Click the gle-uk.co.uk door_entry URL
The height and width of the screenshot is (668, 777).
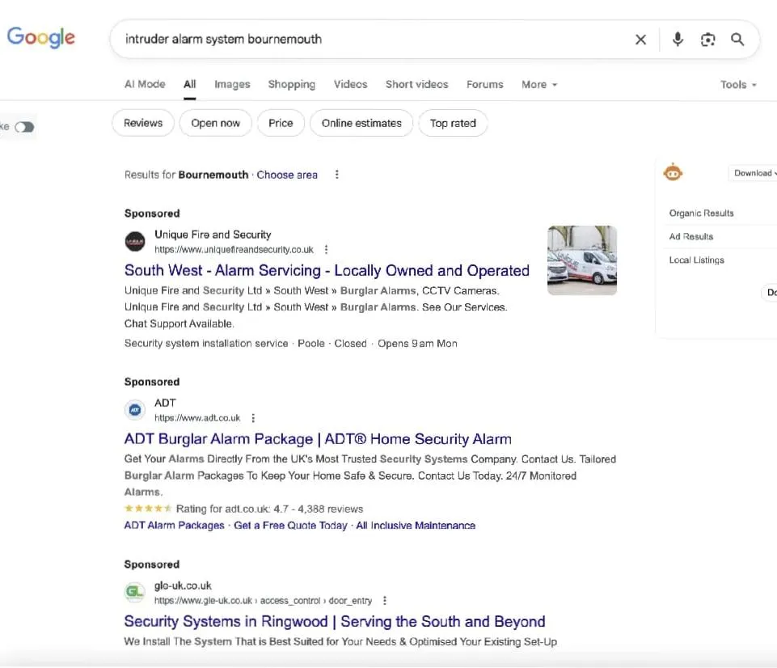(263, 600)
